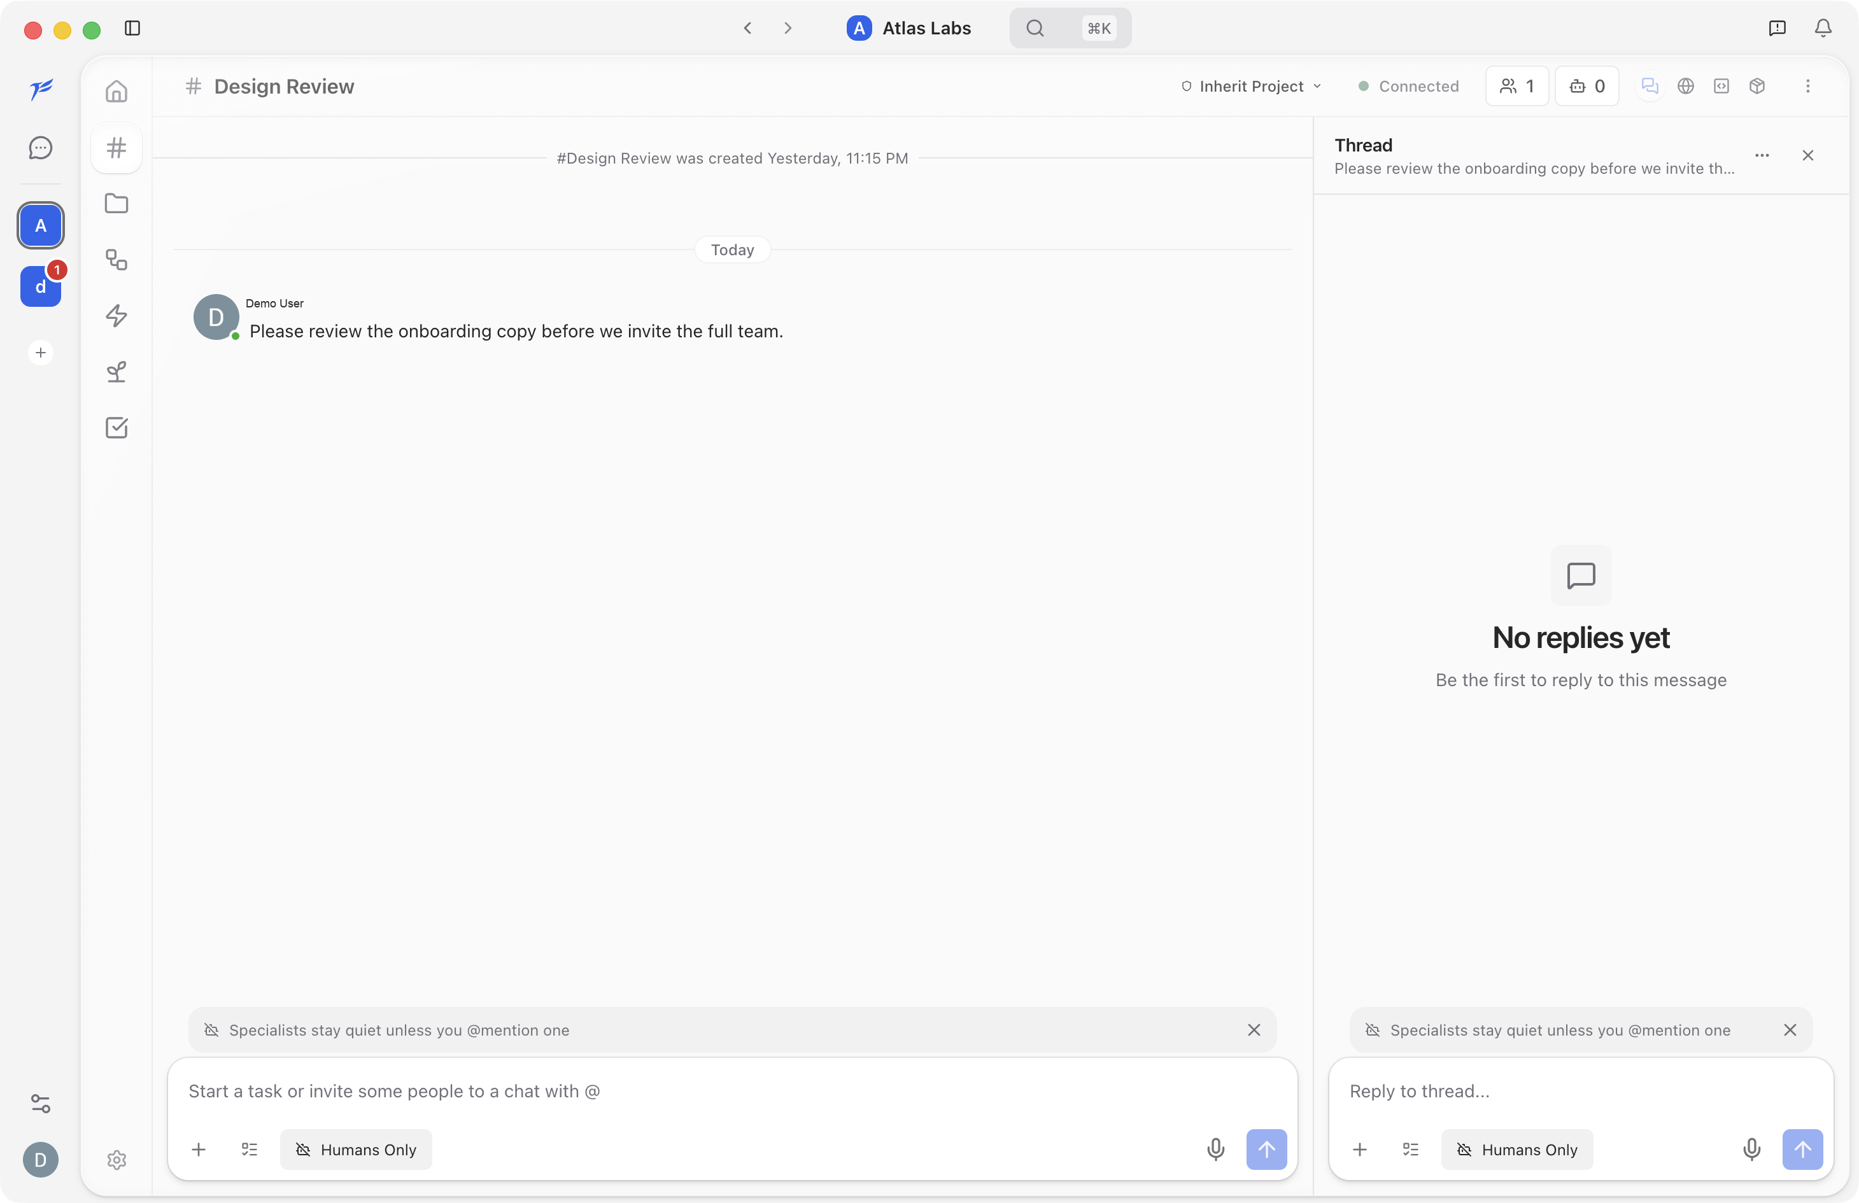Image resolution: width=1859 pixels, height=1203 pixels.
Task: Open the workflows shapes icon
Action: (x=117, y=260)
